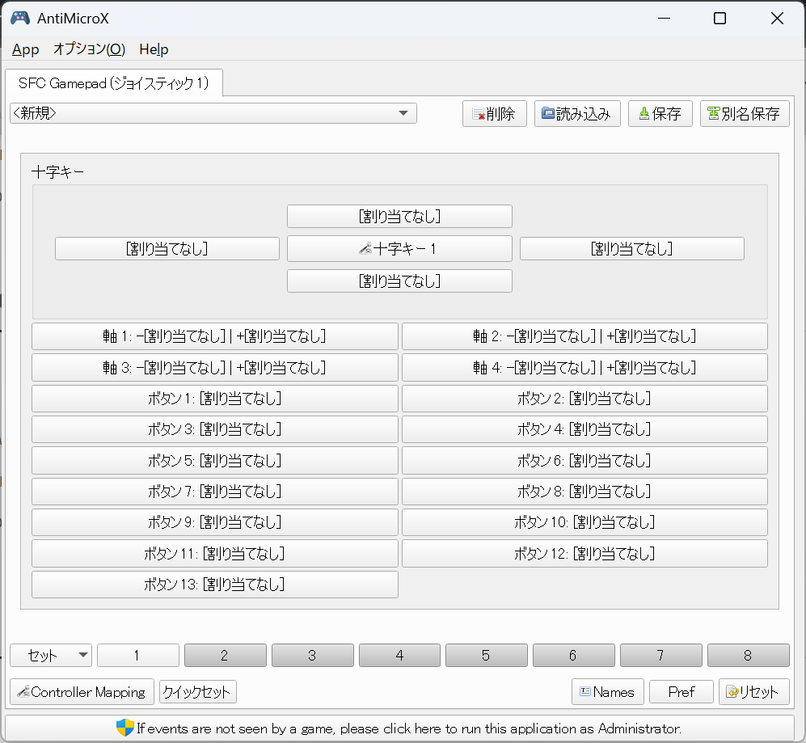Switch to set 2
This screenshot has height=743, width=806.
(x=225, y=656)
